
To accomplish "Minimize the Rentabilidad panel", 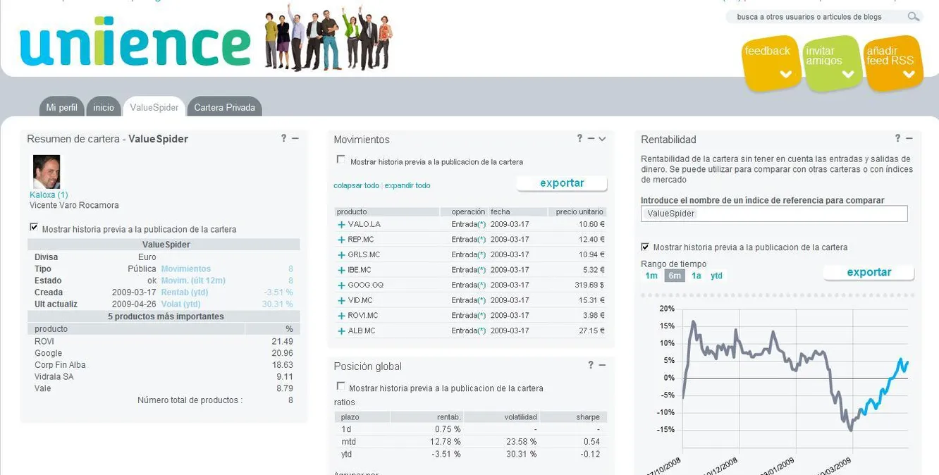I will [909, 139].
